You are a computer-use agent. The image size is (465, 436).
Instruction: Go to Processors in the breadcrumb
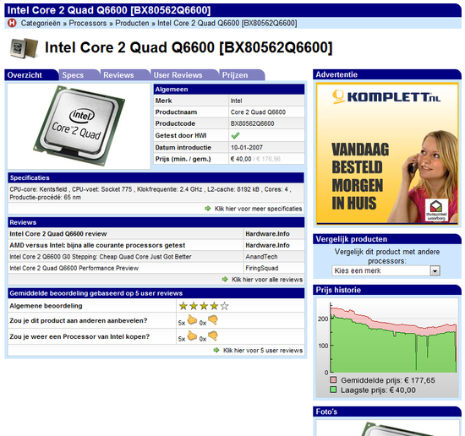tap(88, 23)
